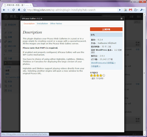The width and height of the screenshot is (147, 137).
Task: Minimize the browser window
Action: 133,2
